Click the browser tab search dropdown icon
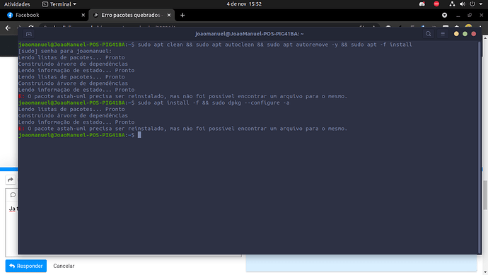The height and width of the screenshot is (275, 488). 444,15
